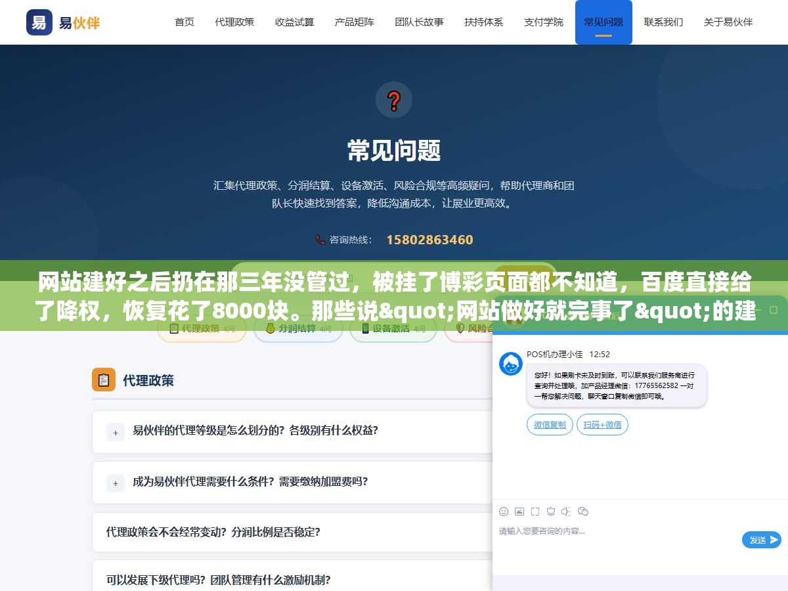
Task: Open 关于易伙伴 page
Action: point(728,22)
